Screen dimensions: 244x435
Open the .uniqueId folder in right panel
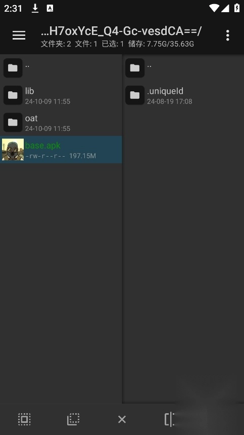click(183, 95)
